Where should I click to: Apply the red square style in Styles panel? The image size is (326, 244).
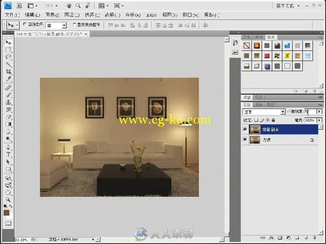point(267,56)
